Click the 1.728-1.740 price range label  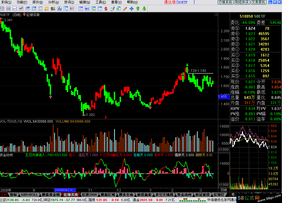click(197, 71)
